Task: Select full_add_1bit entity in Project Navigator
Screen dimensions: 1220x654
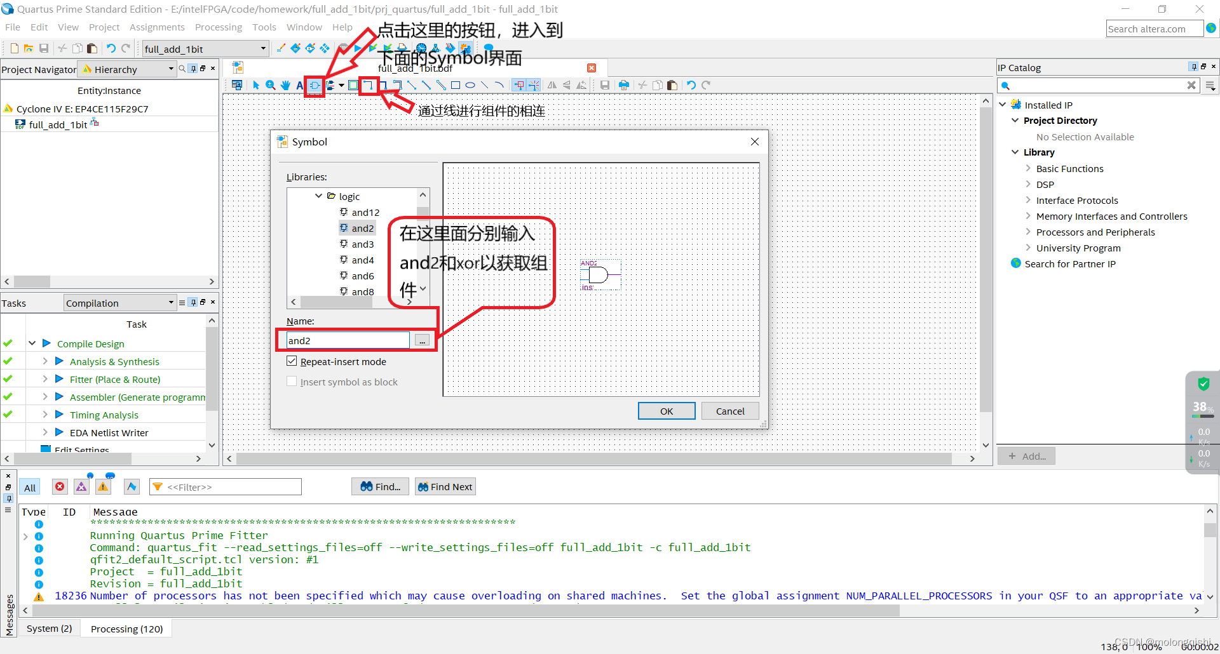Action: [58, 124]
